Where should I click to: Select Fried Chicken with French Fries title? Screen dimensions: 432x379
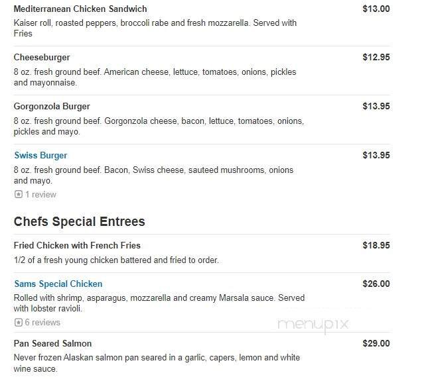77,246
